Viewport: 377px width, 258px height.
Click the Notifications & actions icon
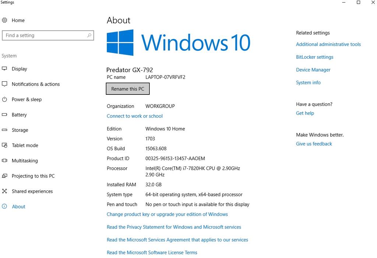(4, 84)
